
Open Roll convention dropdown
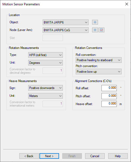[99, 60]
